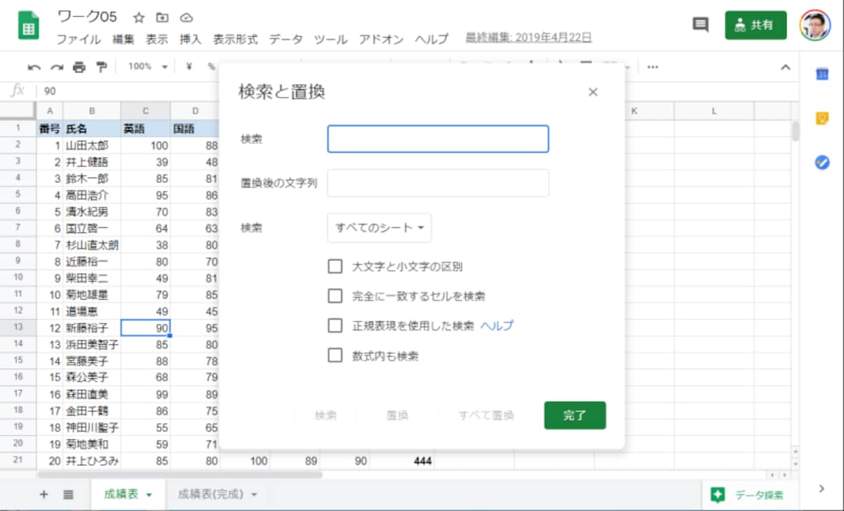
Task: Open the 100% zoom dropdown
Action: pos(148,67)
